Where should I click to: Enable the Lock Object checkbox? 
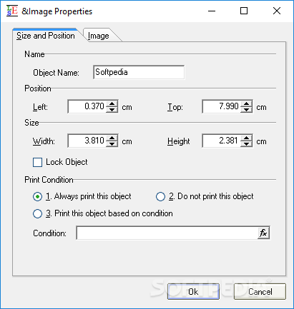37,162
